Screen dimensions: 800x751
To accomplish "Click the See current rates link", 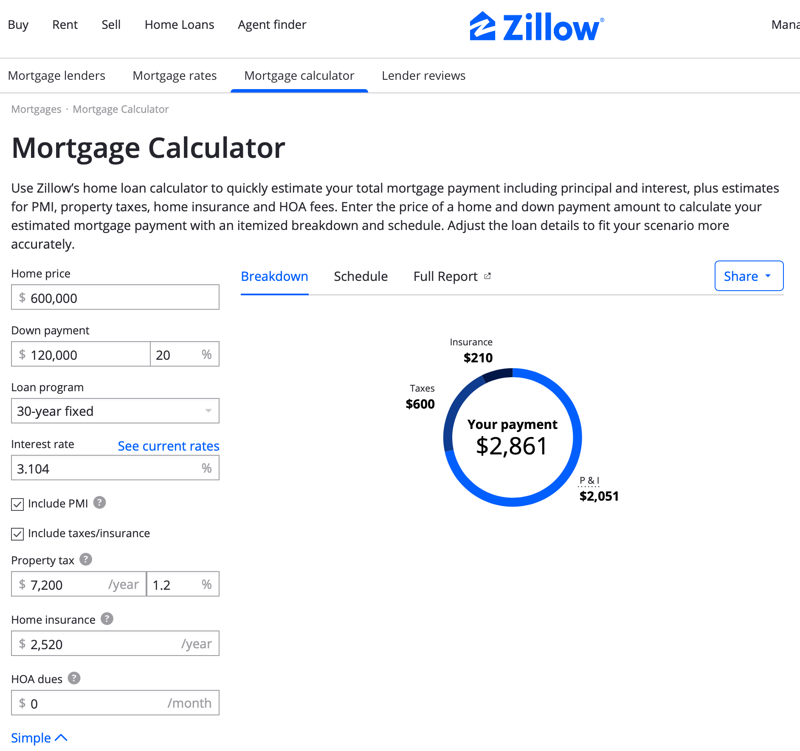I will [x=168, y=446].
